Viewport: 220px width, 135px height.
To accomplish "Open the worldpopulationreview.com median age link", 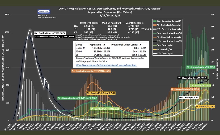I will 101,36.
